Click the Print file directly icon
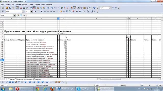The width and height of the screenshot is (163, 91). pos(24,8)
